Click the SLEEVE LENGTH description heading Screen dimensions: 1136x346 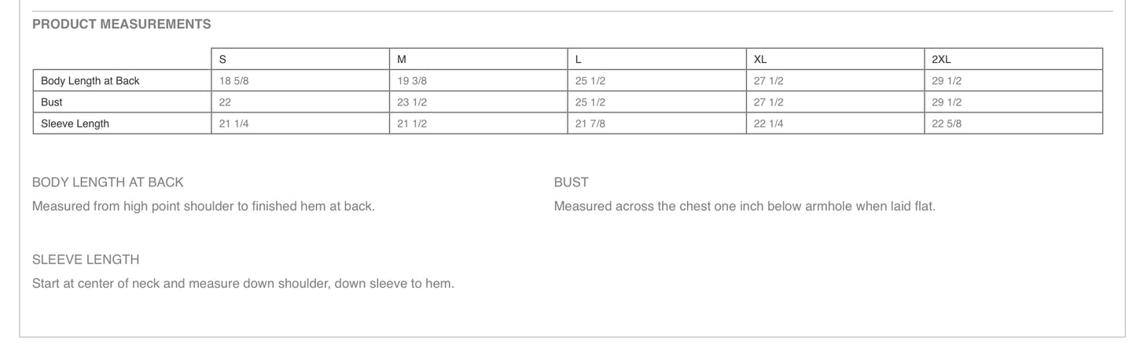pyautogui.click(x=86, y=259)
